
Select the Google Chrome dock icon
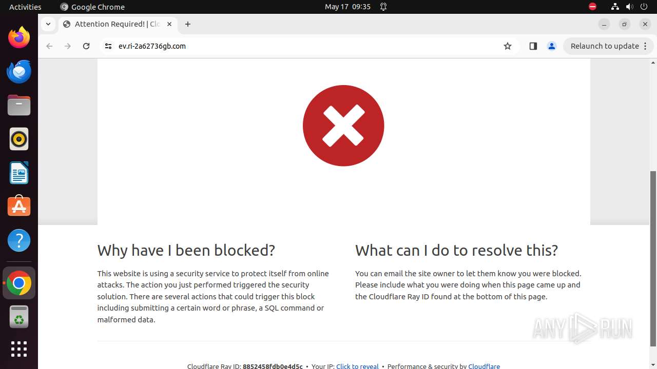(x=19, y=283)
